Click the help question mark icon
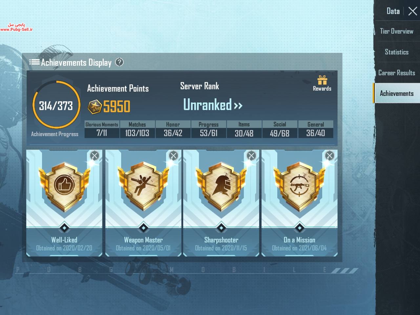This screenshot has height=315, width=420. [119, 62]
